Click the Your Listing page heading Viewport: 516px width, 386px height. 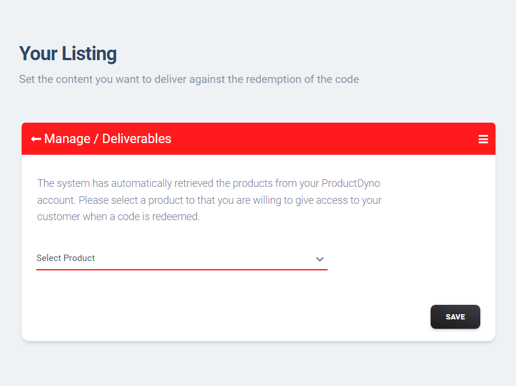[68, 54]
